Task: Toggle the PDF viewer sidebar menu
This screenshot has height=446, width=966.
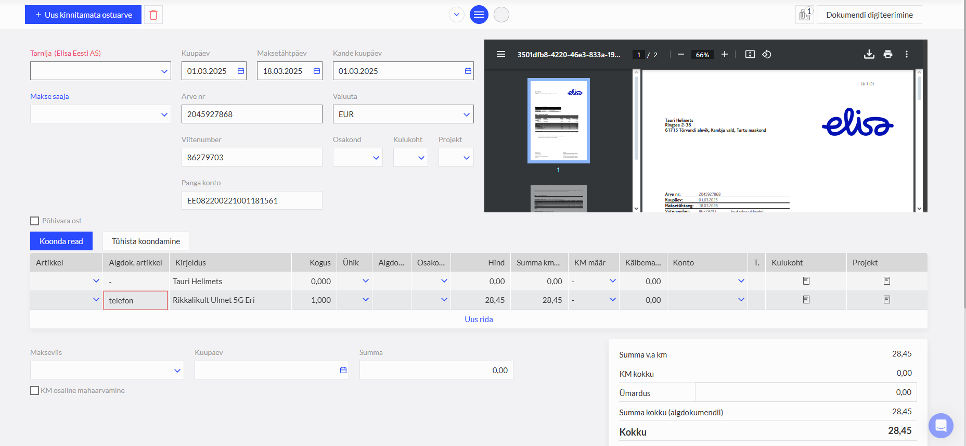Action: click(x=501, y=54)
